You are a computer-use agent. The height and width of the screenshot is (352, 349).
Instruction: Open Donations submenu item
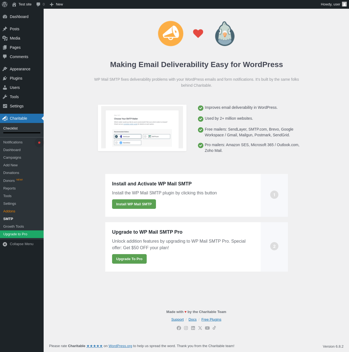click(x=11, y=173)
